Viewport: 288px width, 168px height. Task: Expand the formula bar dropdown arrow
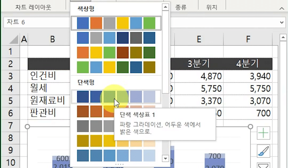[x=282, y=22]
